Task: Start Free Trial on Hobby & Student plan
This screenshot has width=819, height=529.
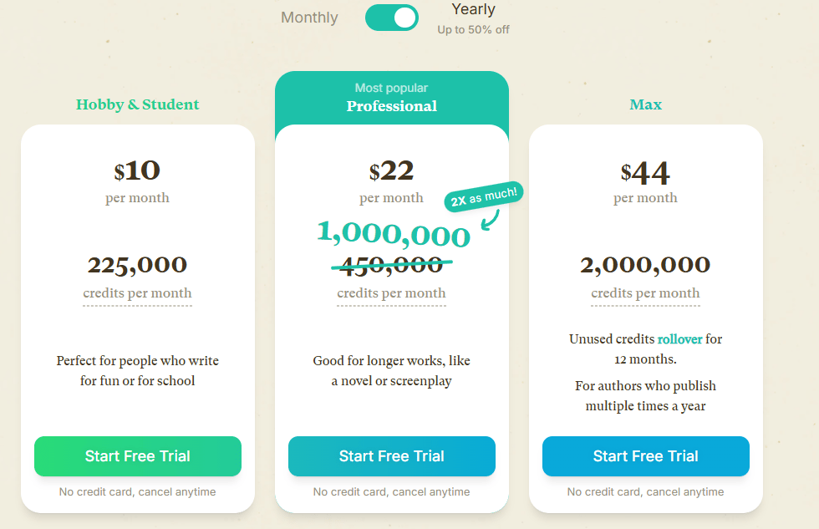Action: click(137, 456)
